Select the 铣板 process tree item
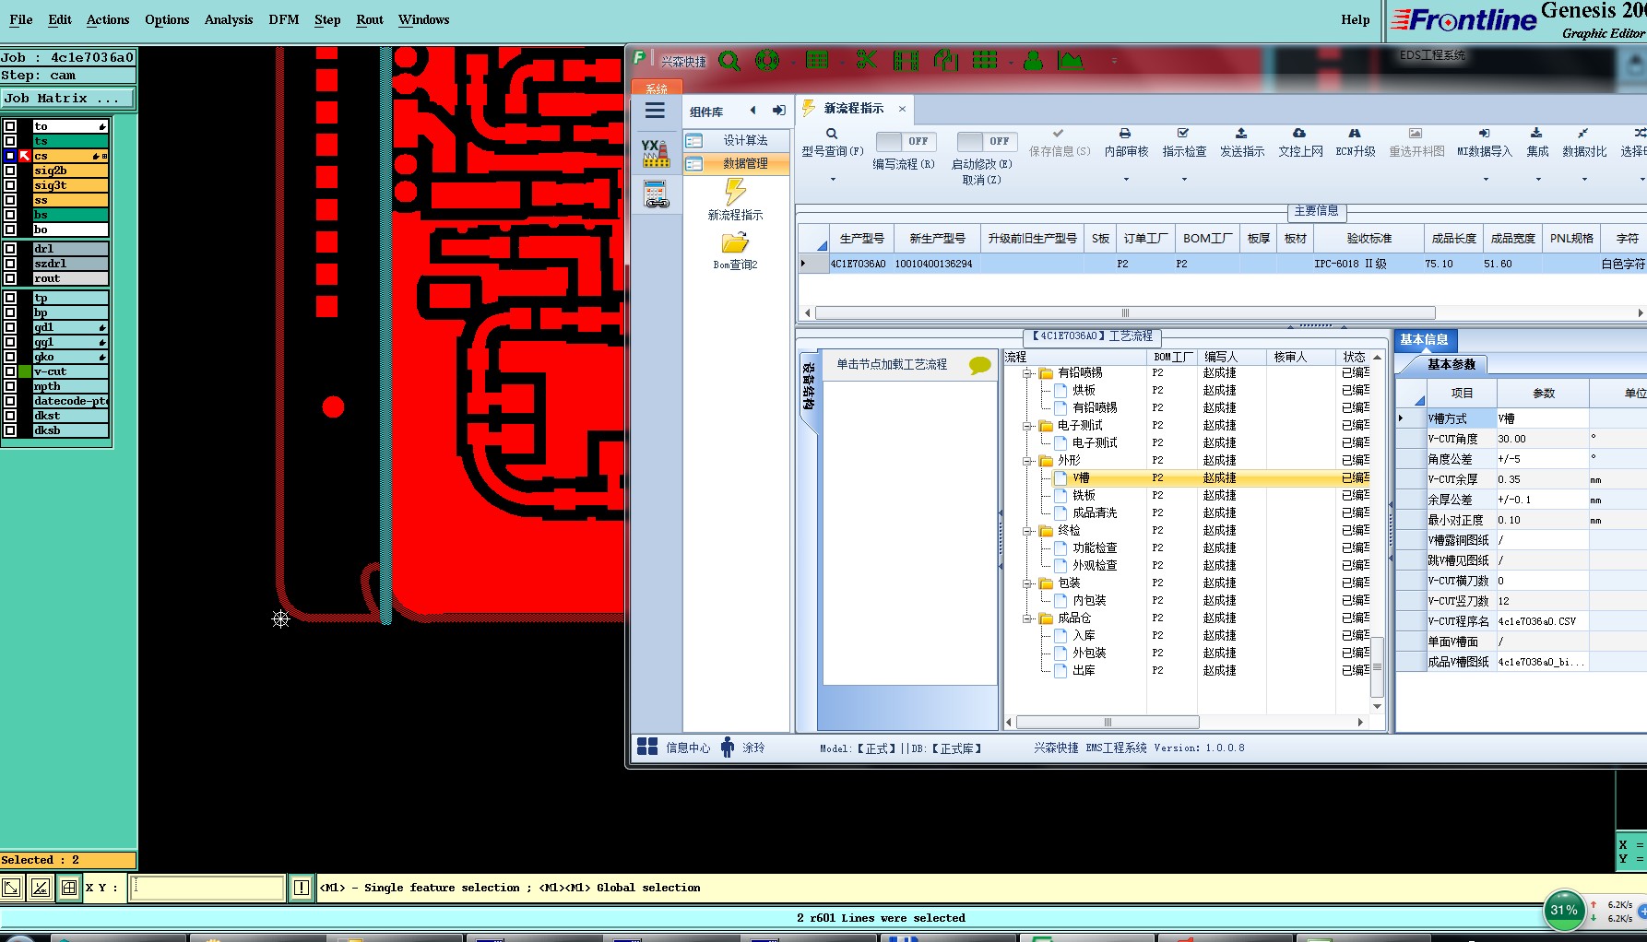This screenshot has width=1647, height=942. click(x=1084, y=496)
